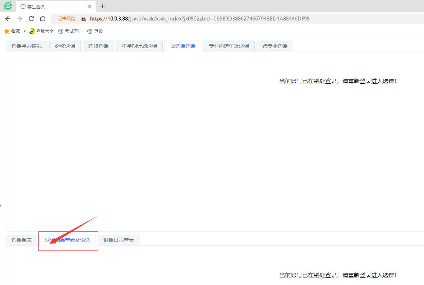This screenshot has height=285, width=424.
Task: Switch to the 必修选课 tab
Action: coord(65,46)
